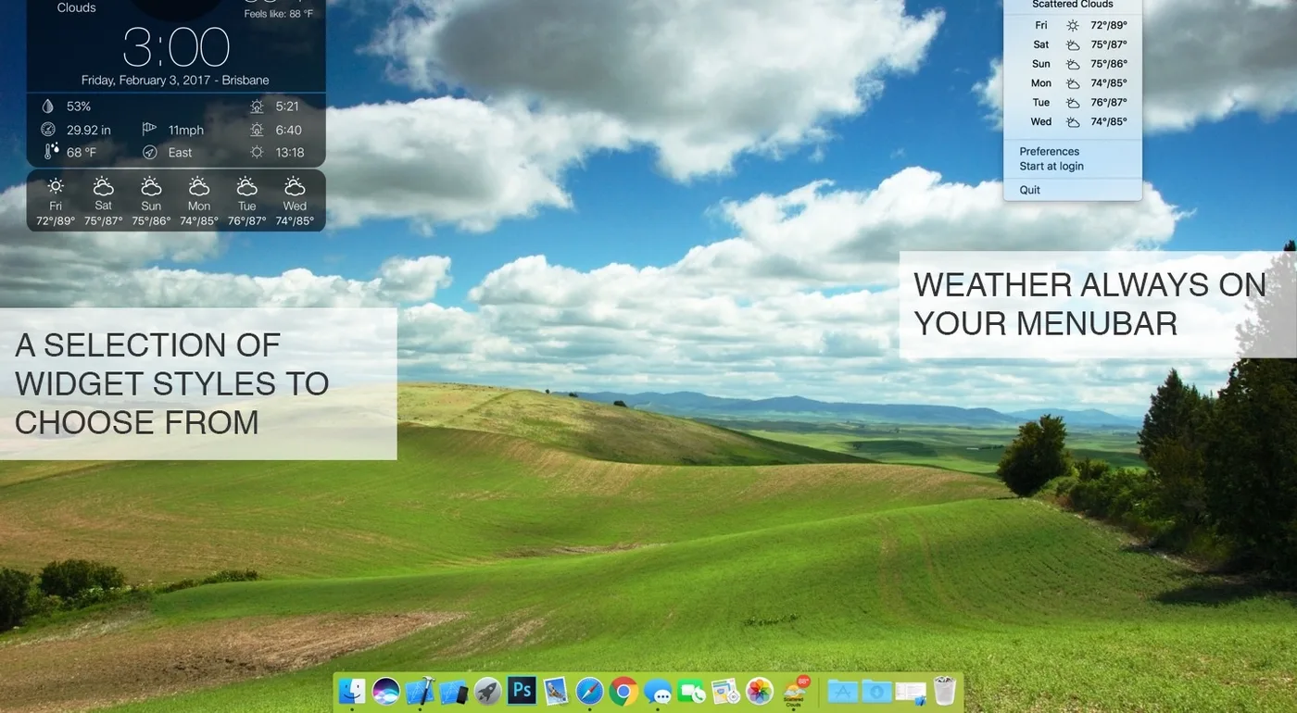Click the 29.92 in pressure value
The width and height of the screenshot is (1297, 713).
(89, 130)
